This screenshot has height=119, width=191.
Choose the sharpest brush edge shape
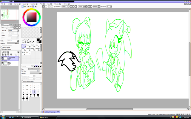pyautogui.click(x=34, y=66)
